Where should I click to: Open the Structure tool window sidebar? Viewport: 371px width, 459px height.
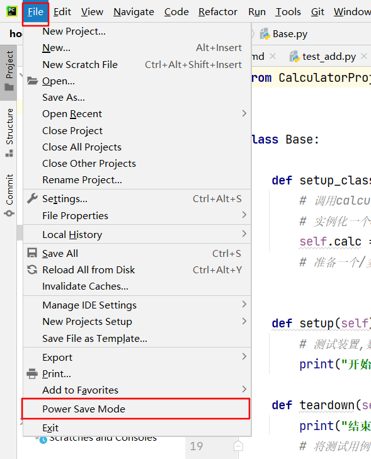[x=9, y=133]
